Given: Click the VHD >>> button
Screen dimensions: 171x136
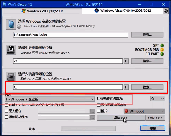Looking at the screenshot, I should [x=155, y=118].
